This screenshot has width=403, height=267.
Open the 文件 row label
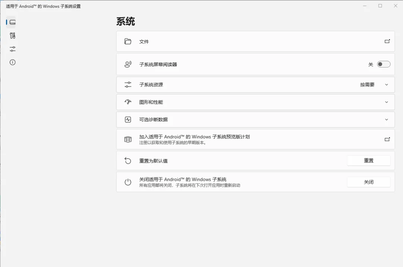pyautogui.click(x=144, y=42)
